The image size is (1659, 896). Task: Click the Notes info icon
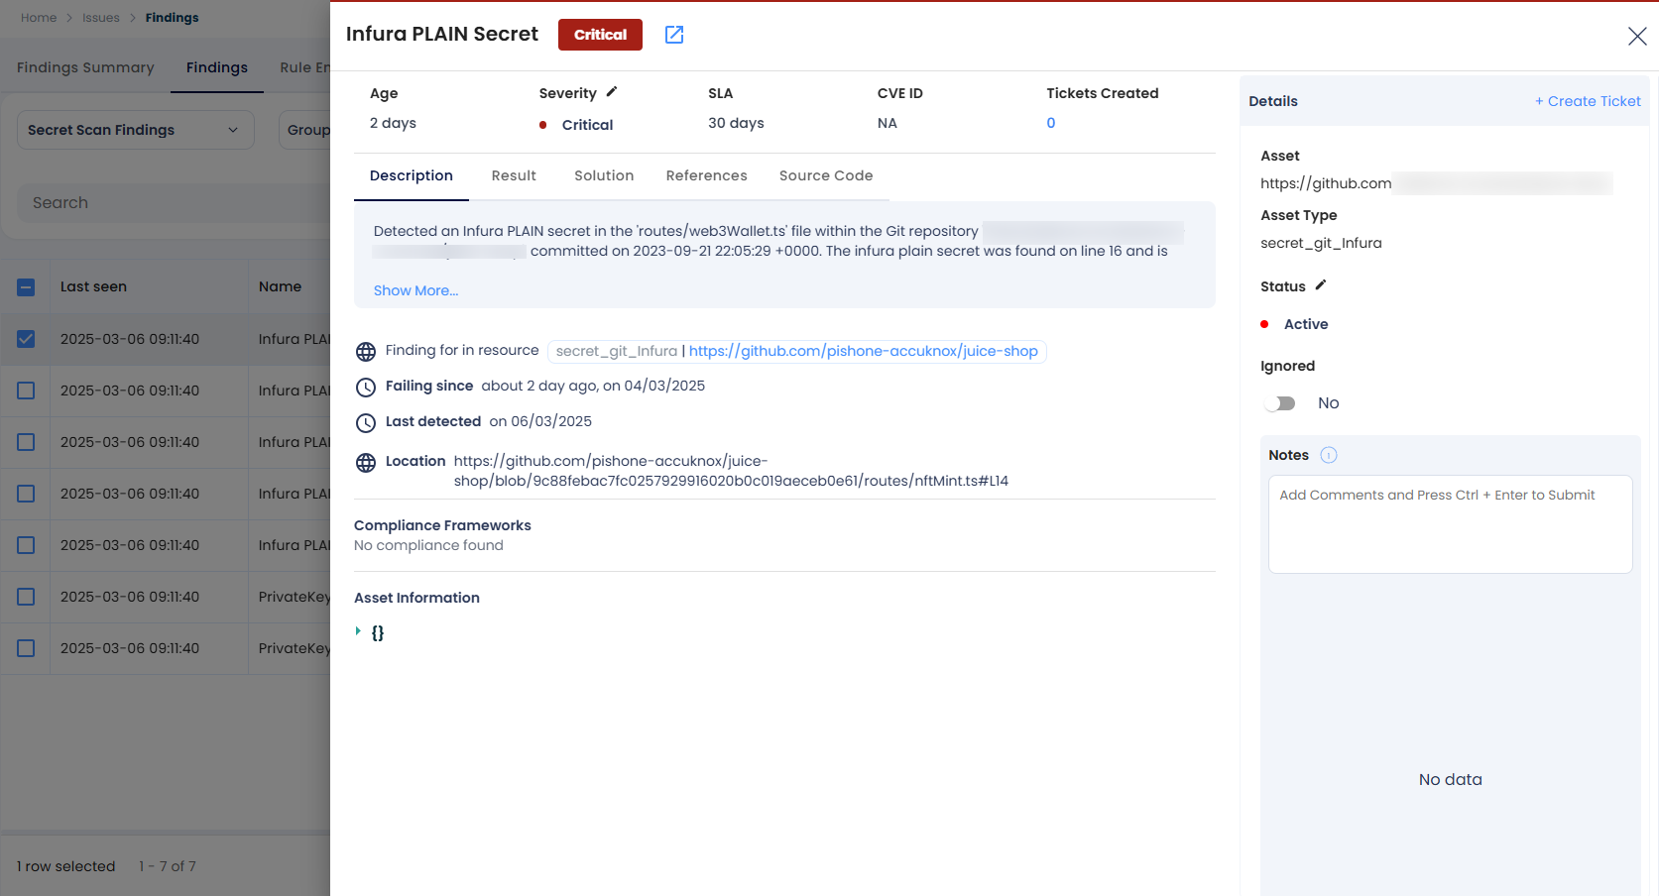tap(1329, 455)
